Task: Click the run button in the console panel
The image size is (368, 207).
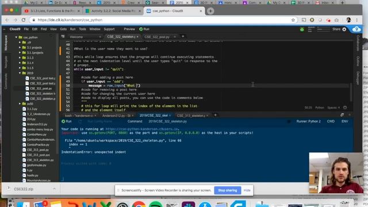Action: pos(67,121)
